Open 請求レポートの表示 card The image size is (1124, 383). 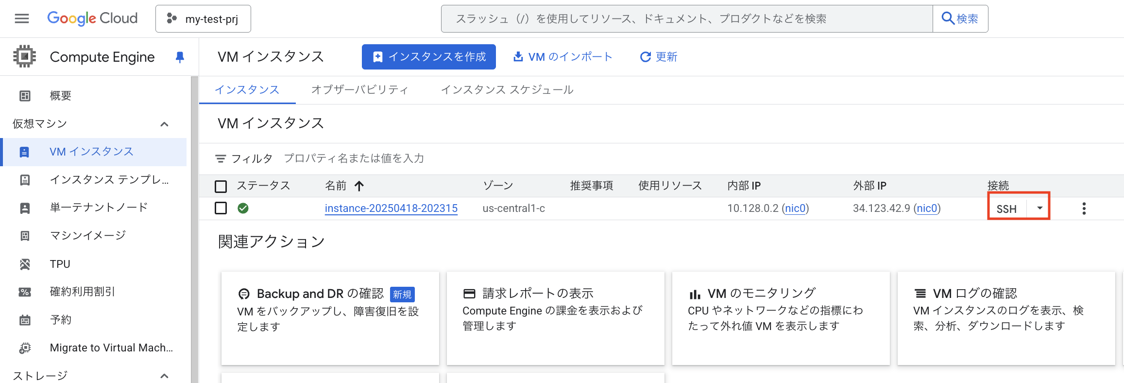[556, 318]
